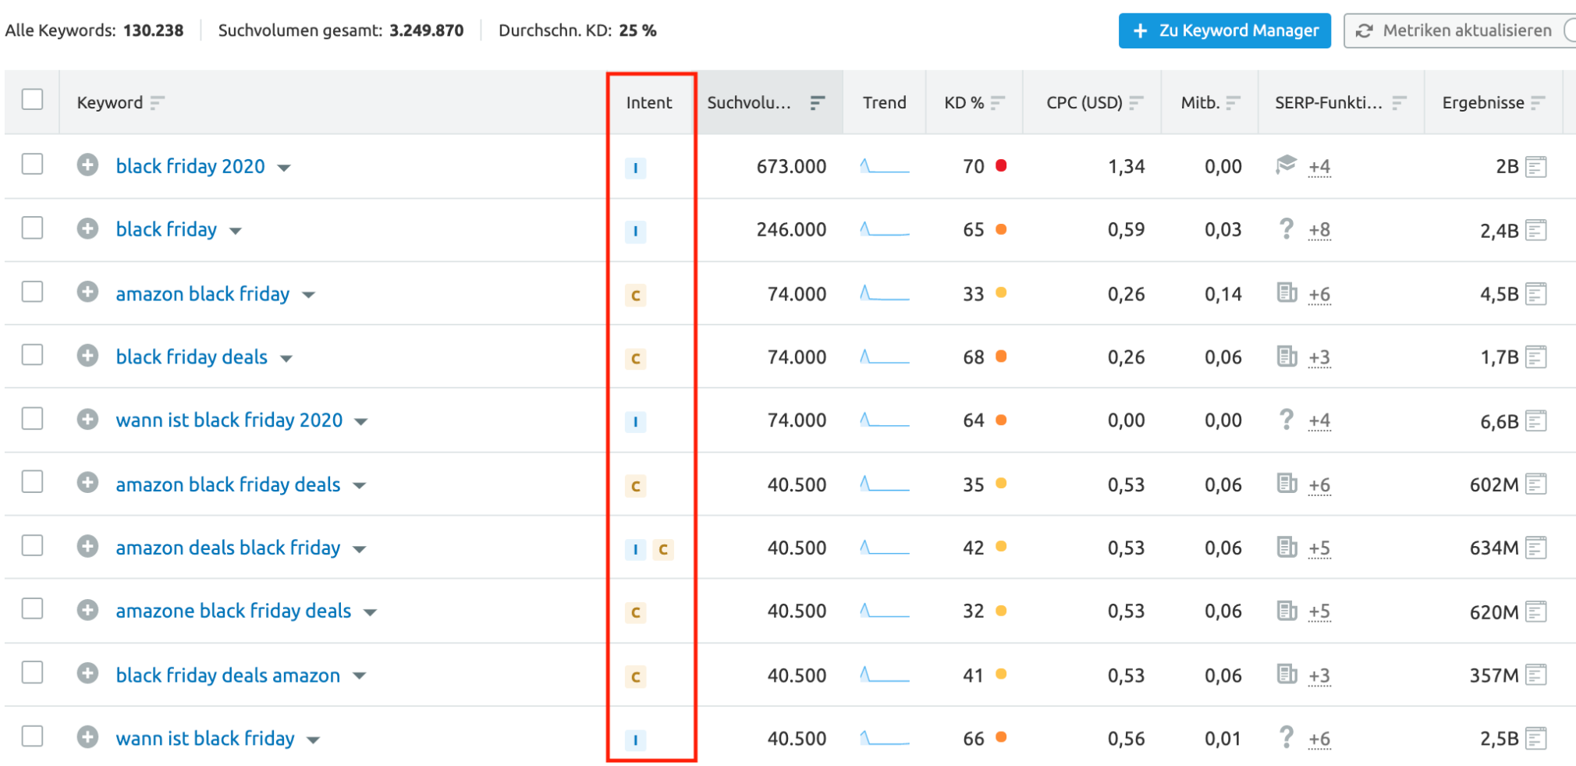The width and height of the screenshot is (1576, 766).
Task: Select checkbox for 'amazon black friday deals'
Action: click(x=32, y=481)
